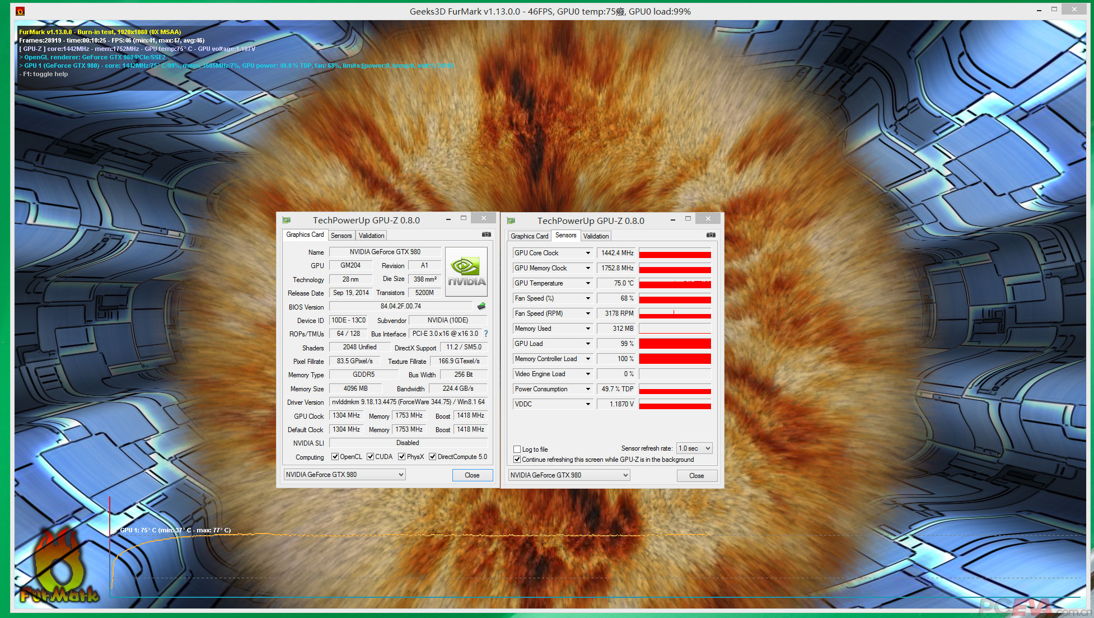Click camera screenshot icon in Graphics Card window
Screen dimensions: 1094x618
tap(487, 235)
